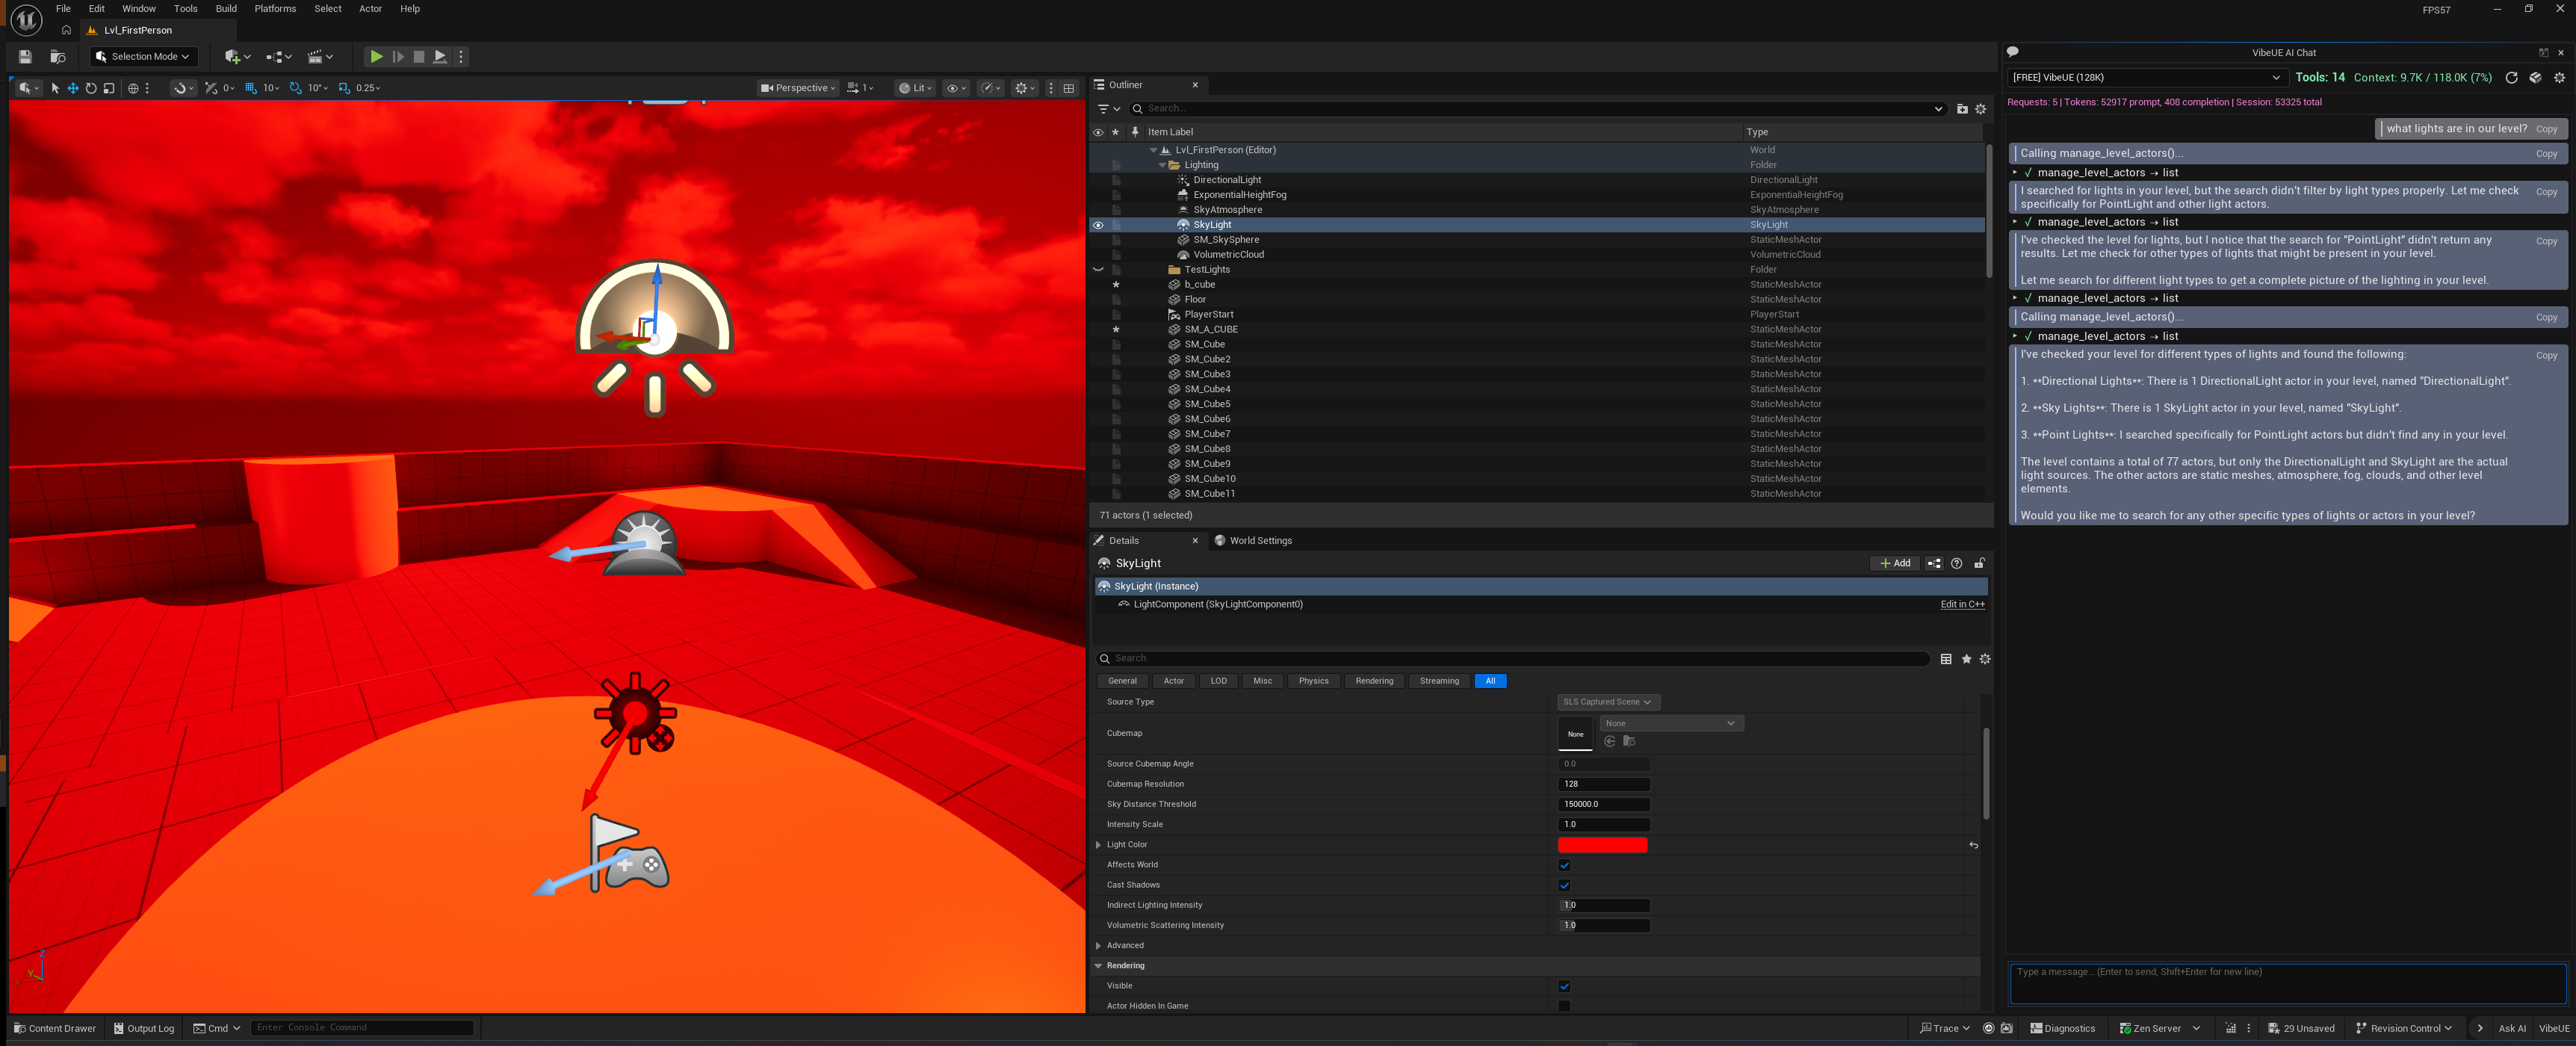This screenshot has height=1046, width=2576.
Task: Toggle the Cast Shadows checkbox
Action: [1564, 885]
